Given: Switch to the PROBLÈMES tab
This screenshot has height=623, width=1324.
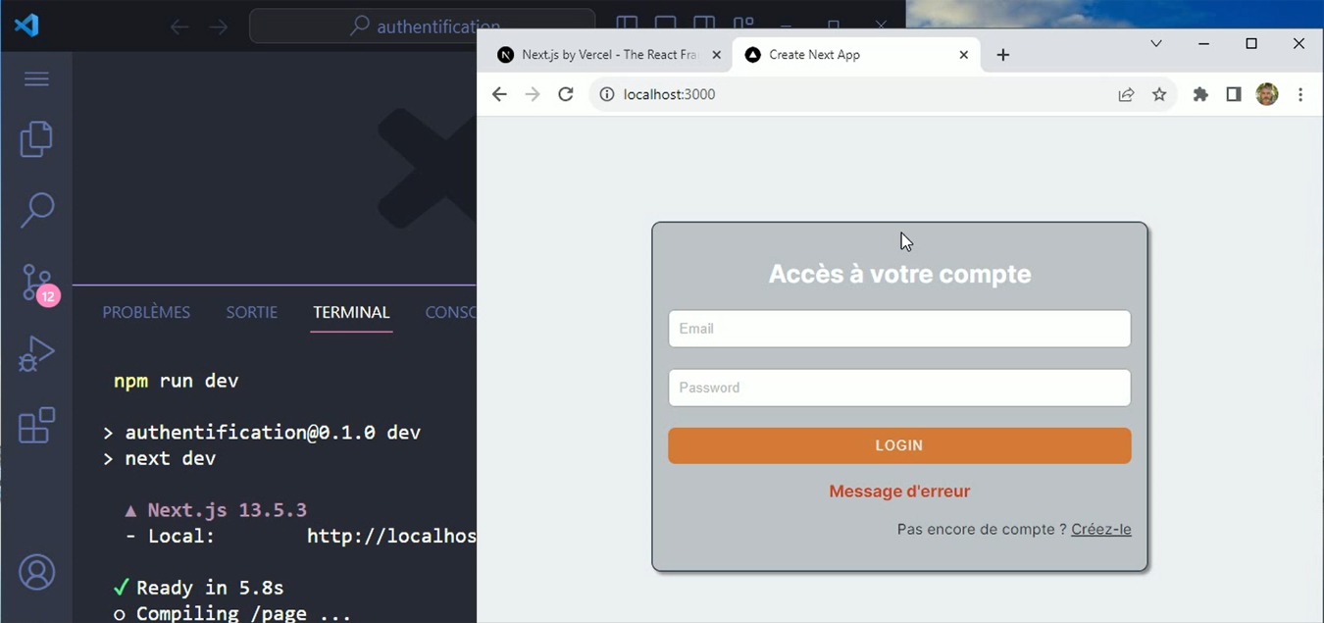Looking at the screenshot, I should 145,312.
